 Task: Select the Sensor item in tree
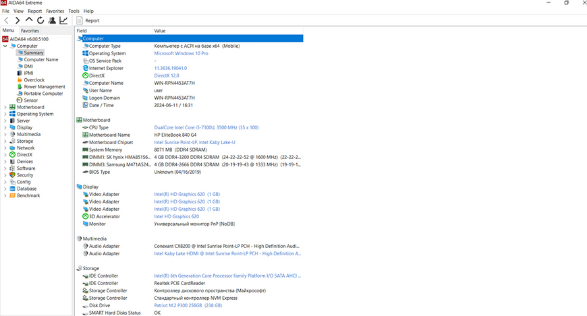tap(30, 100)
